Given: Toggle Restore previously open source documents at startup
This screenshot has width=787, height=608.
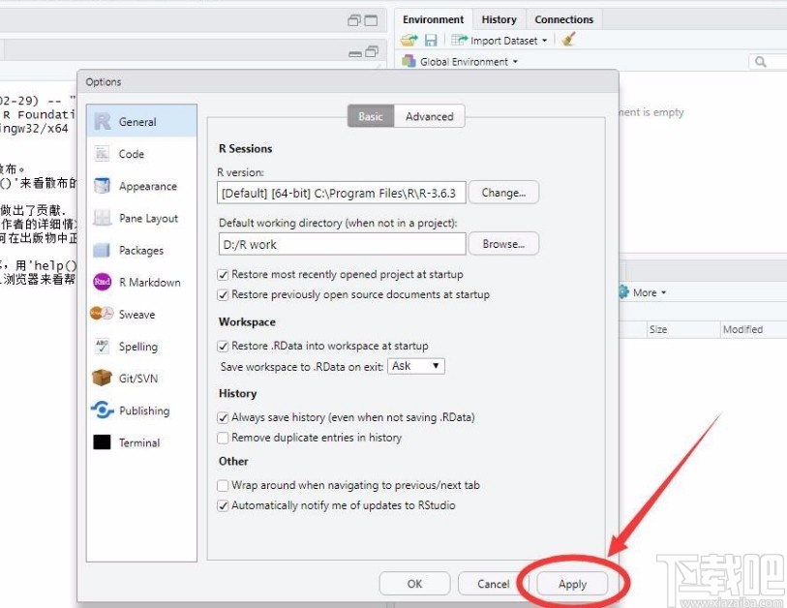Looking at the screenshot, I should (x=223, y=294).
